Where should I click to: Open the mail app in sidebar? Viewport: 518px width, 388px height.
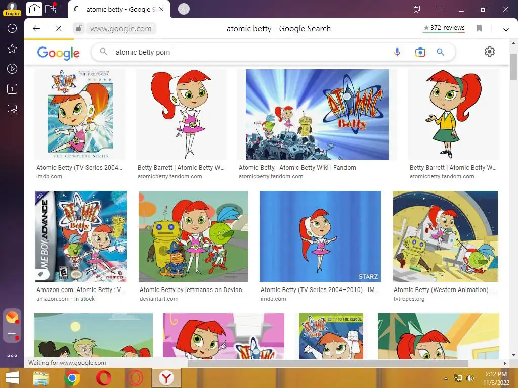(x=12, y=317)
